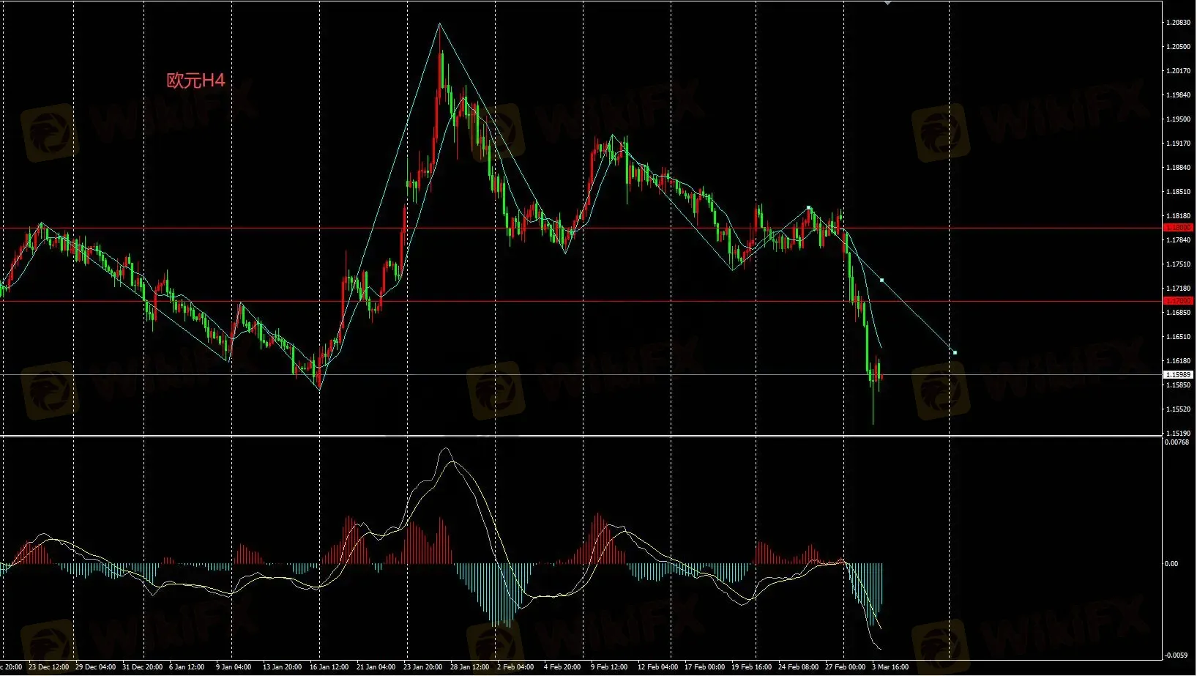Click the 1.18510 price scale label

point(1178,192)
